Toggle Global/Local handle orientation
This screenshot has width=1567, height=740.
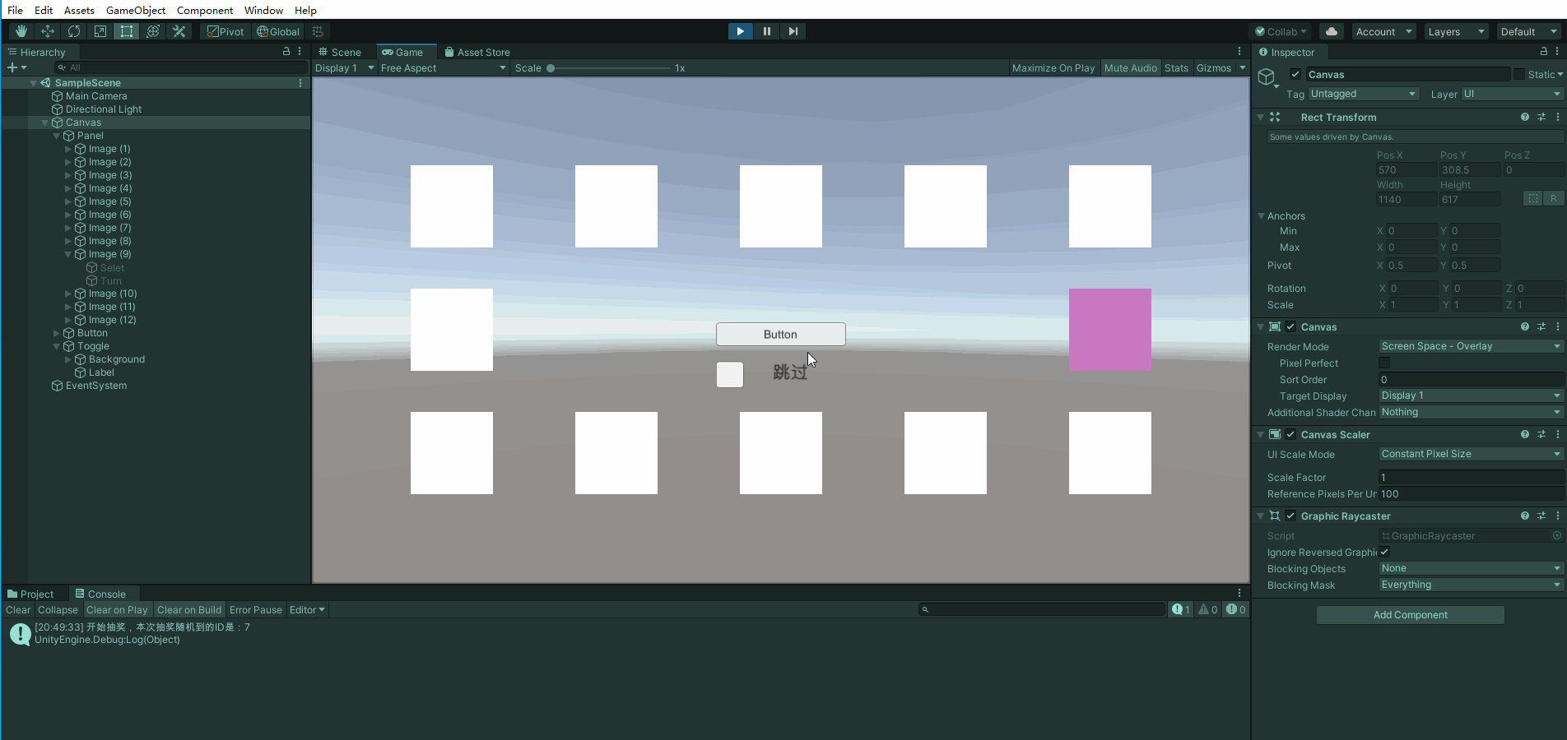(x=277, y=31)
